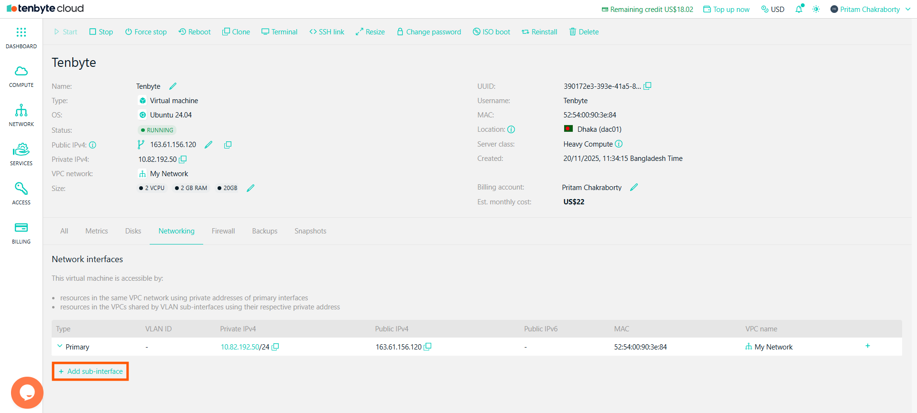Viewport: 917px width, 413px height.
Task: Open the orange chat support bubble
Action: pyautogui.click(x=27, y=393)
